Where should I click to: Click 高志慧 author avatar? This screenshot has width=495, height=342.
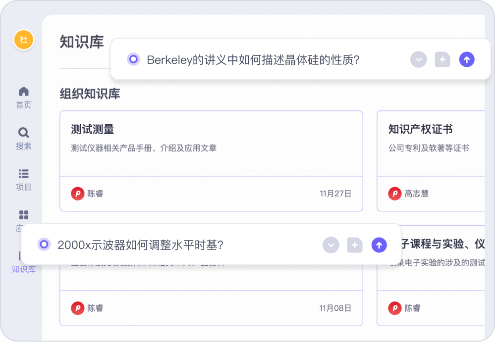pyautogui.click(x=394, y=194)
